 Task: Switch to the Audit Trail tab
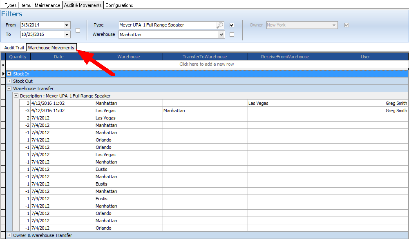pos(14,48)
